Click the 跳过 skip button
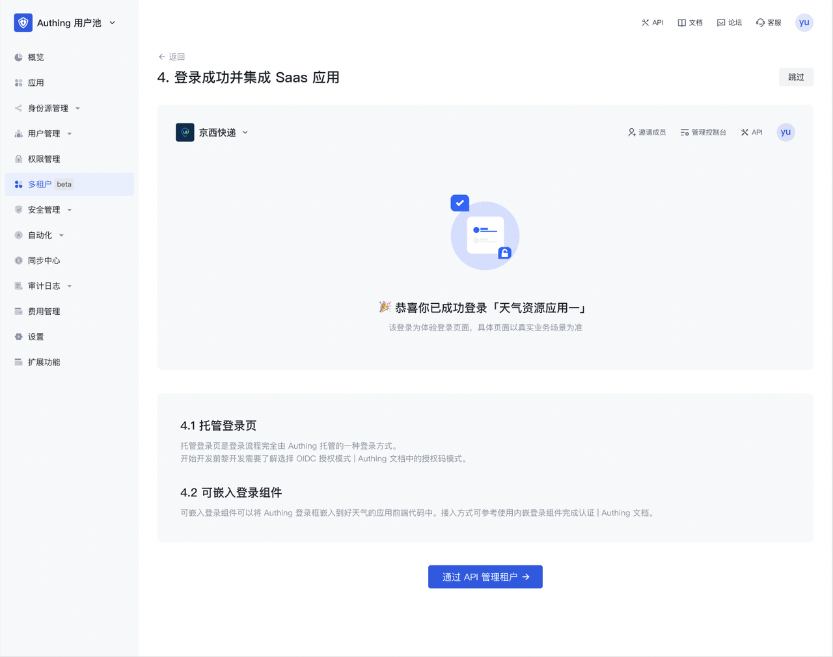The width and height of the screenshot is (833, 657). pyautogui.click(x=796, y=77)
